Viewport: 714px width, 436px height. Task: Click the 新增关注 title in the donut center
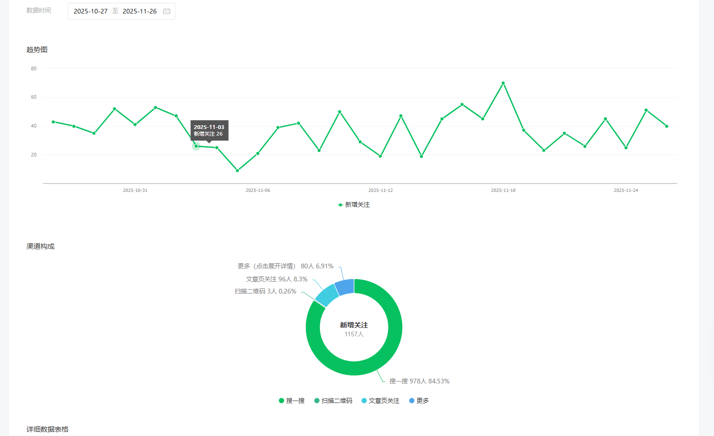pos(354,325)
